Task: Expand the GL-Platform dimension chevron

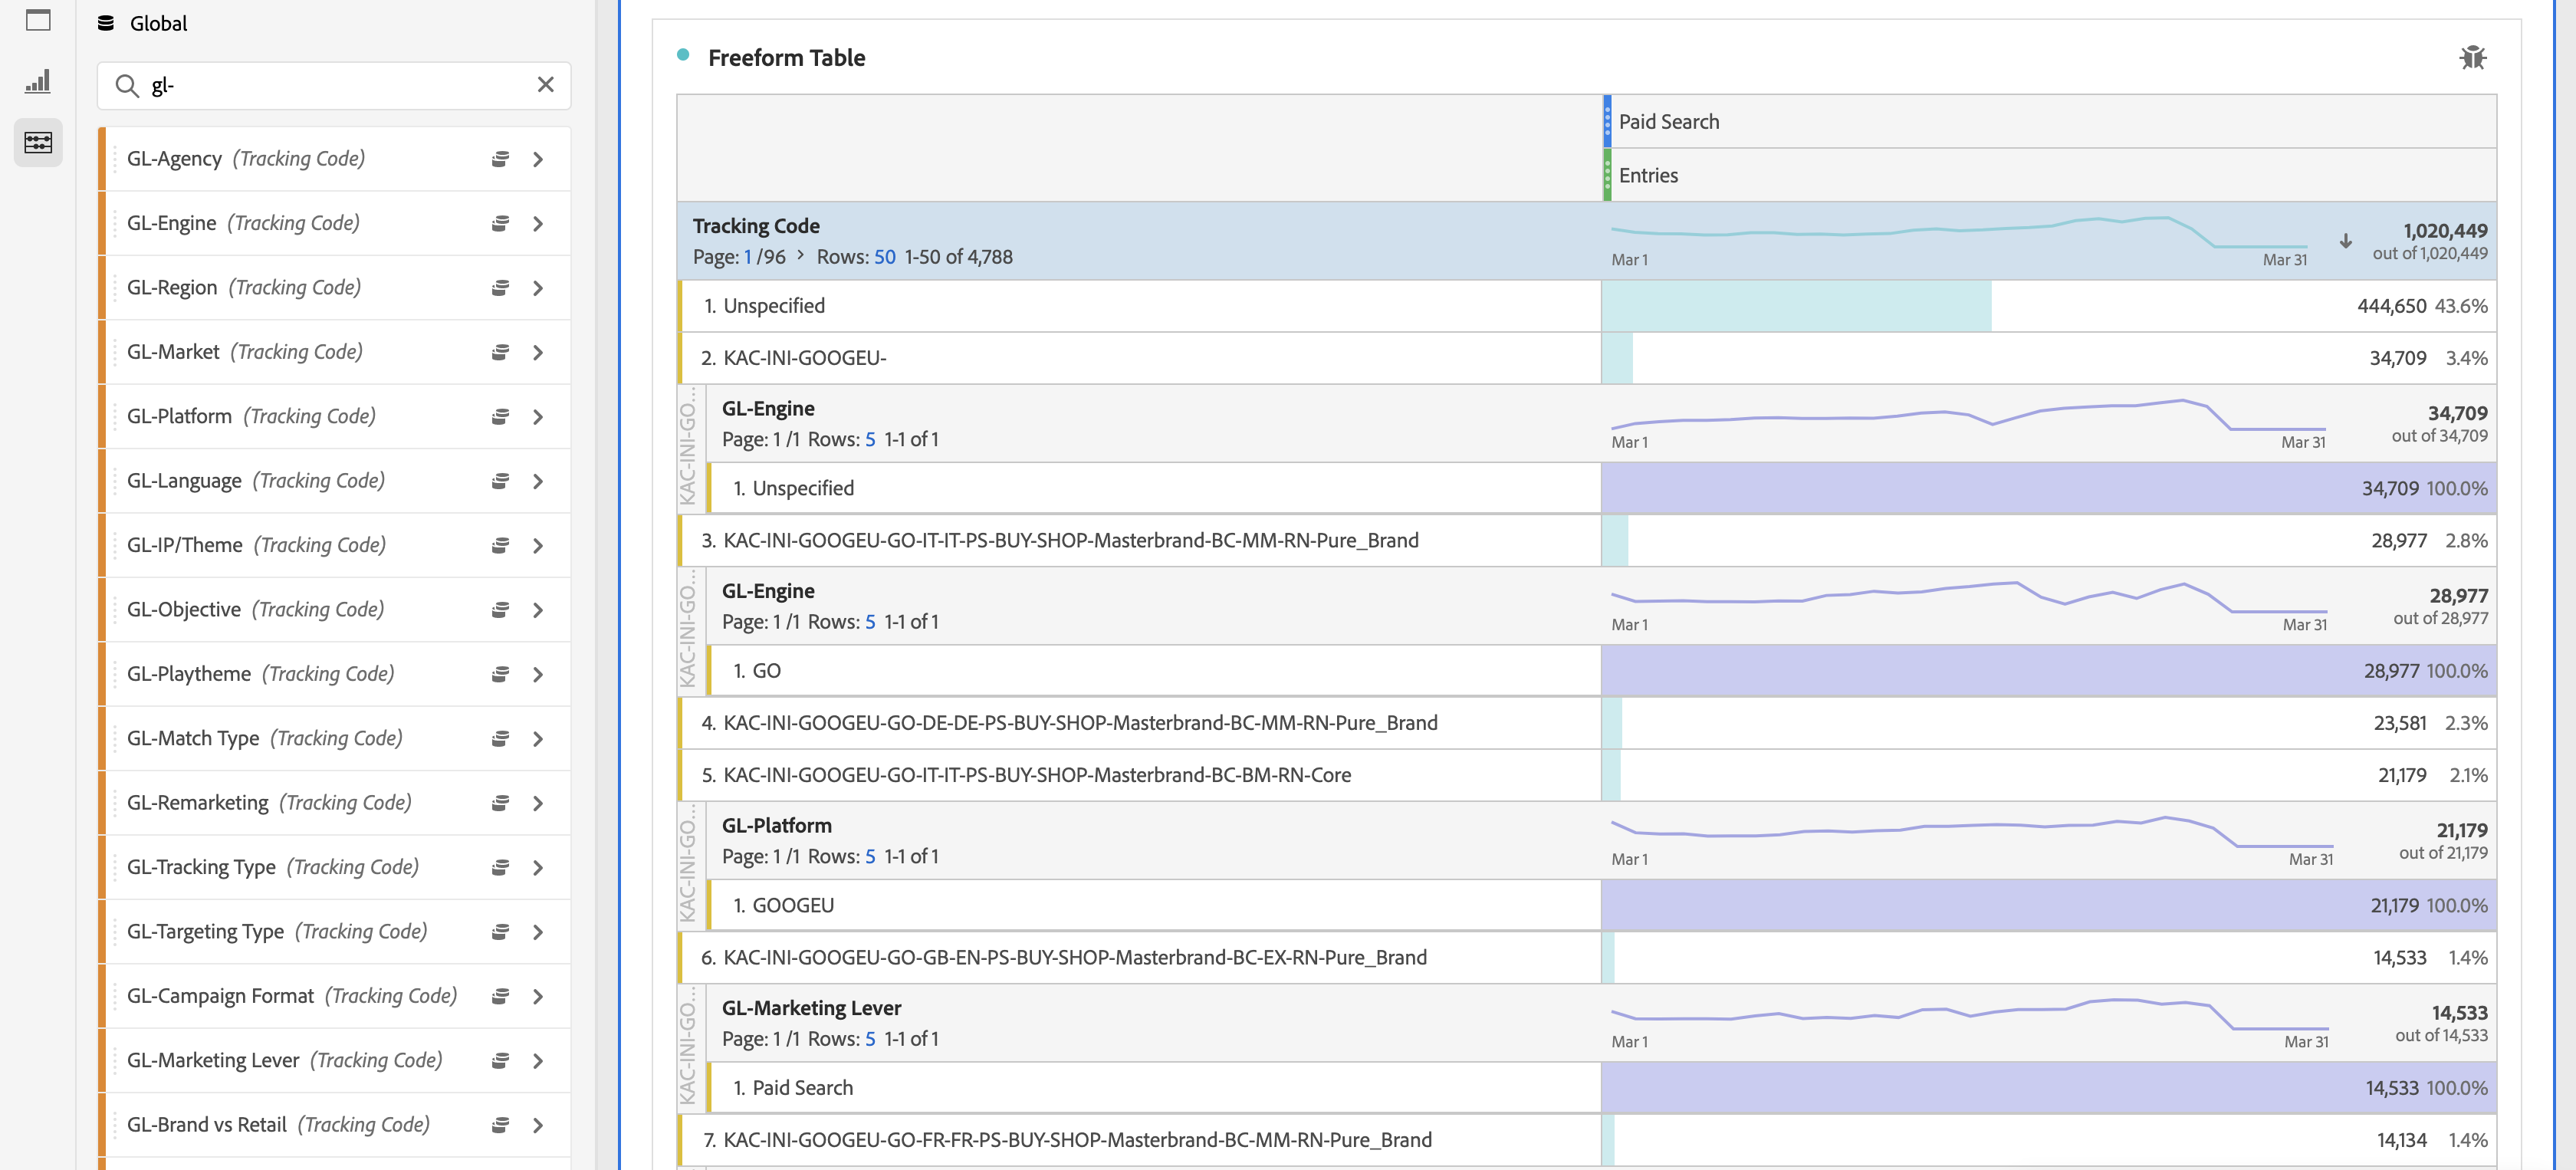Action: point(538,417)
